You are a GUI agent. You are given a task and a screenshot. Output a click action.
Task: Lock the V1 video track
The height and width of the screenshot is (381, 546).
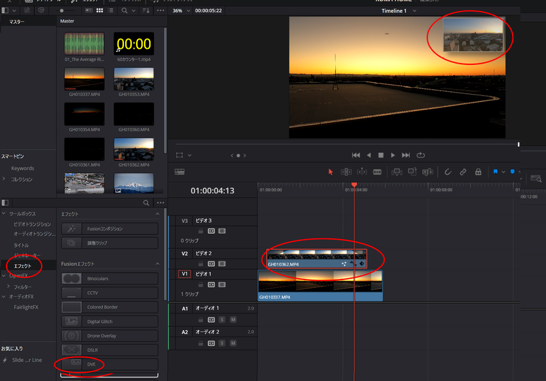click(200, 285)
